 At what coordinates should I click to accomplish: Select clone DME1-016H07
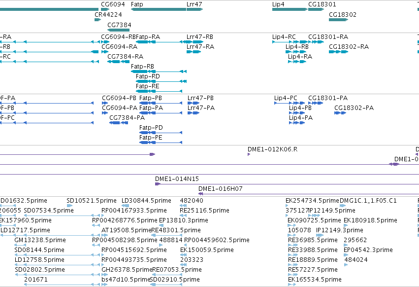click(309, 194)
